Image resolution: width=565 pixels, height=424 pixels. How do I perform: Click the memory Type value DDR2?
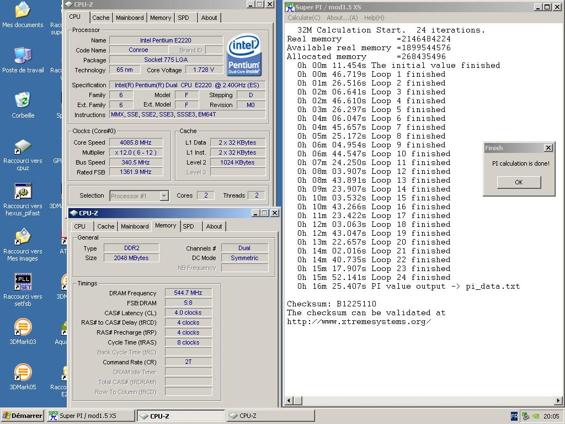(x=131, y=248)
